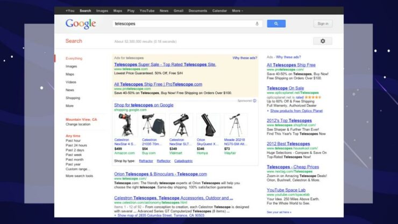Expand Show map of 2835 Columbia Street
This screenshot has width=398, height=224.
coord(161,215)
